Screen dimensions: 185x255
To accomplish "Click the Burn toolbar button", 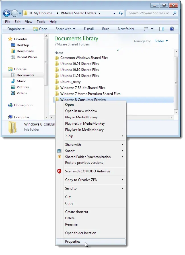I will 106,29.
